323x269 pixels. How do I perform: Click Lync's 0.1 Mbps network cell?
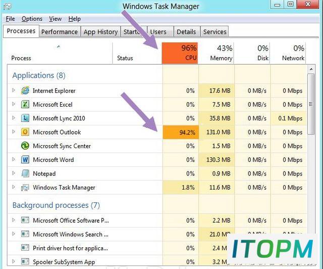click(x=289, y=118)
